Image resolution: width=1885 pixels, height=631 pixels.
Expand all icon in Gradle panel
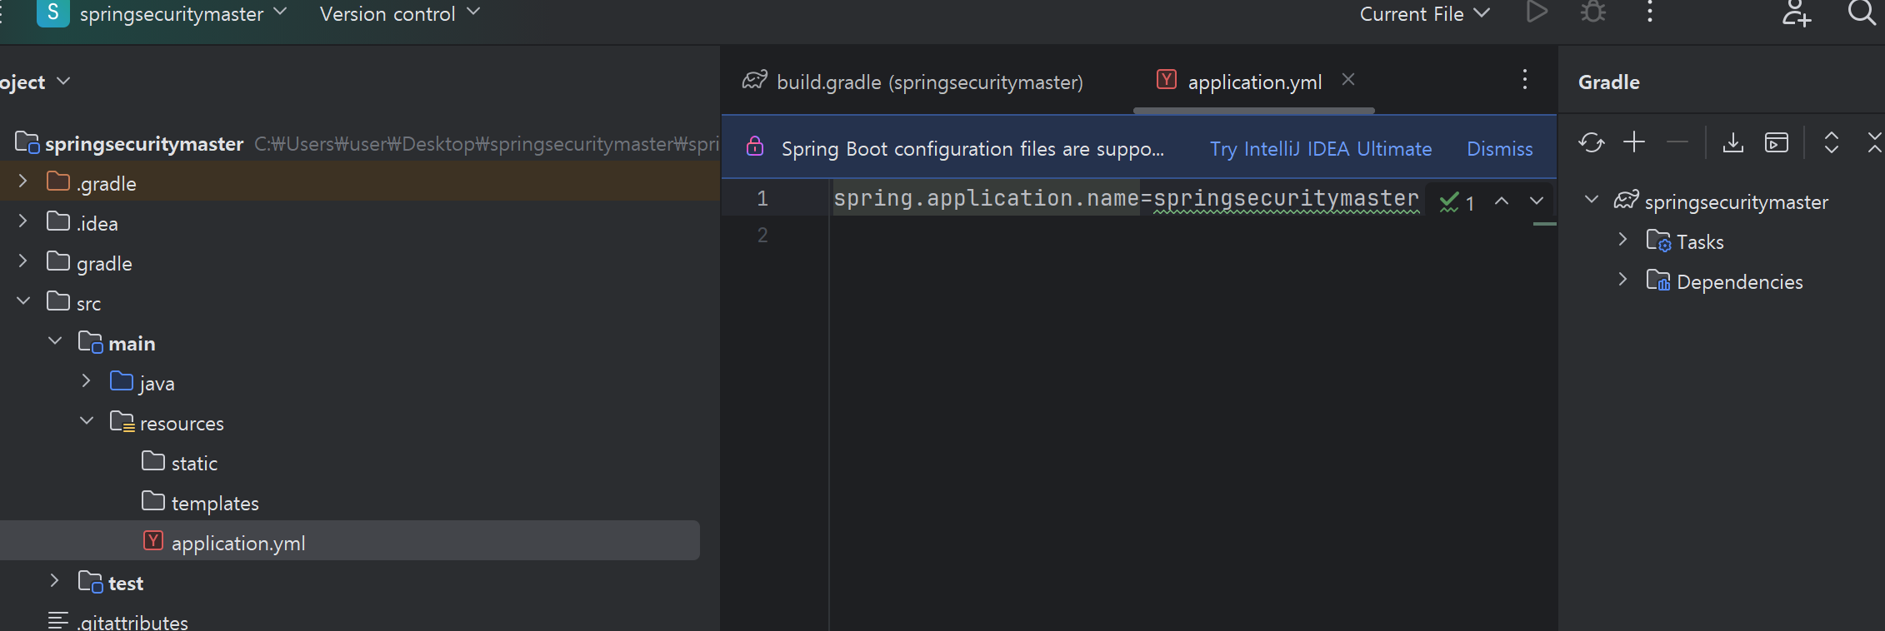point(1832,142)
